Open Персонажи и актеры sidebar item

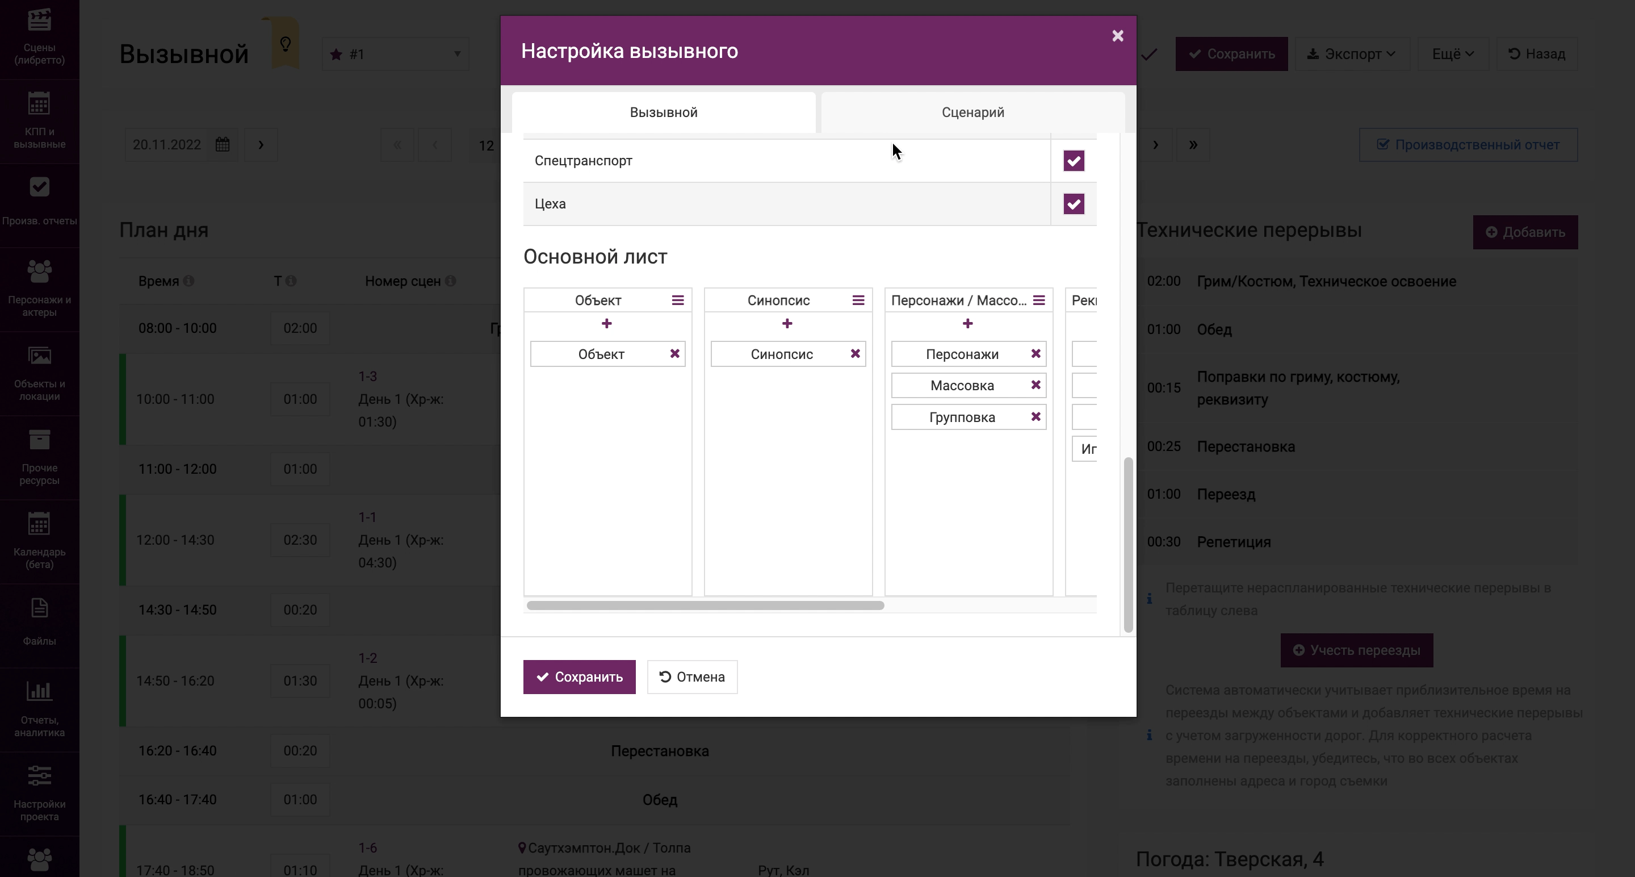click(x=39, y=289)
